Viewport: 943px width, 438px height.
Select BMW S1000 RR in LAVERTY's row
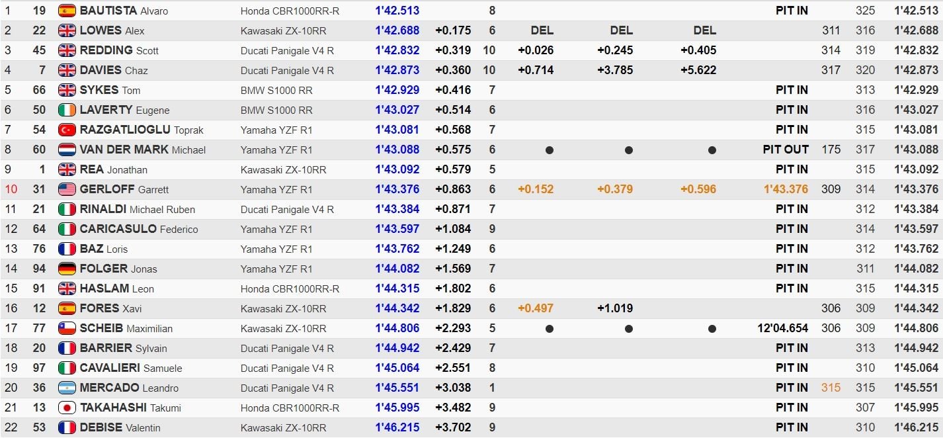276,110
